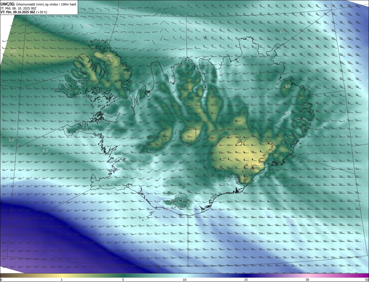
Task: Click the 6.5 value label on the map
Action: click(45, 151)
